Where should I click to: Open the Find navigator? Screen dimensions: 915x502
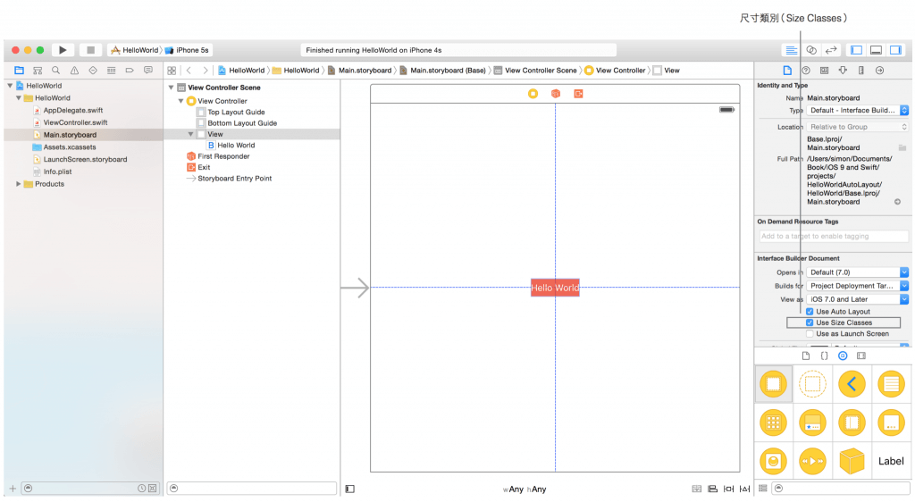point(56,70)
